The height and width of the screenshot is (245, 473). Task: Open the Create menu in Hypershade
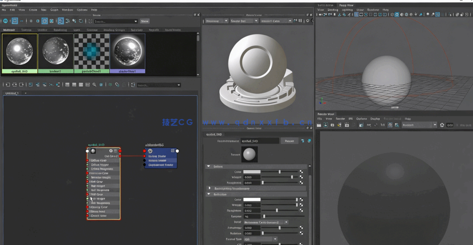coord(33,10)
